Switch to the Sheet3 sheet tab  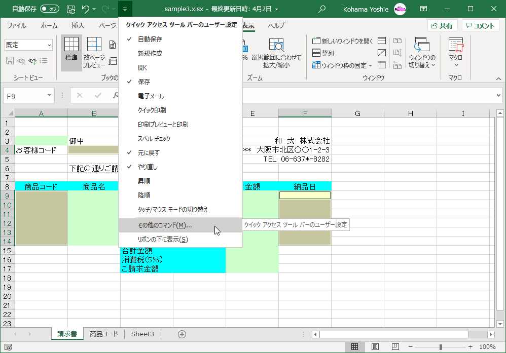pyautogui.click(x=142, y=334)
